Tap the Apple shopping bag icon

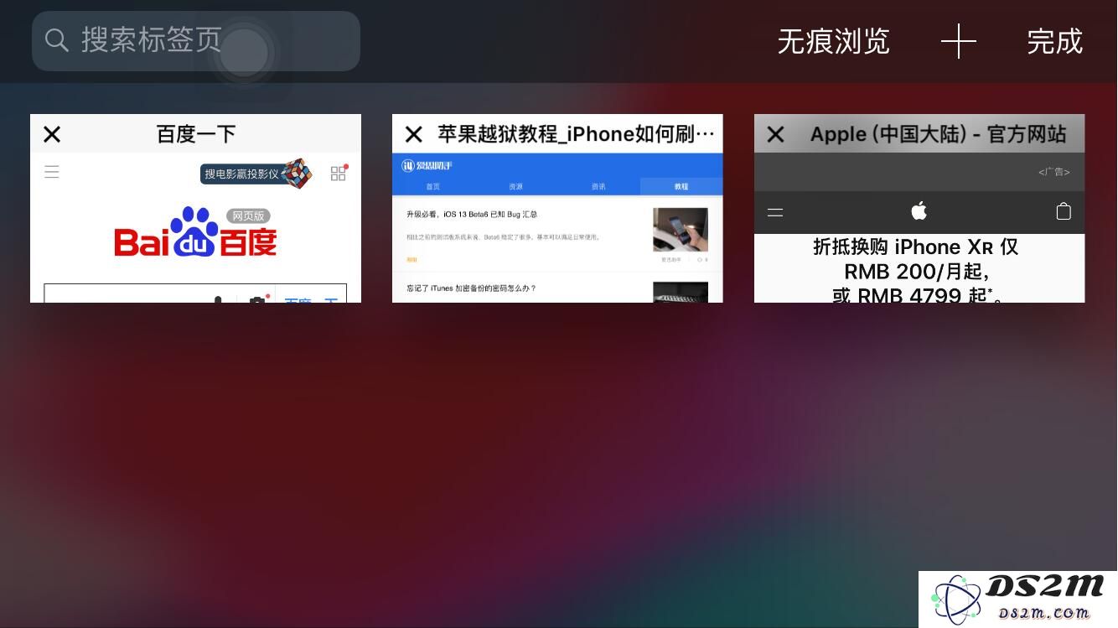[x=1064, y=211]
